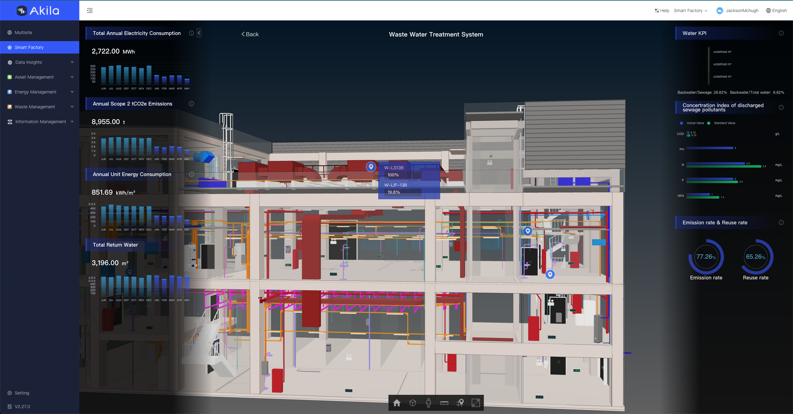793x414 pixels.
Task: Collapse the left panel with arrow button
Action: (x=199, y=33)
